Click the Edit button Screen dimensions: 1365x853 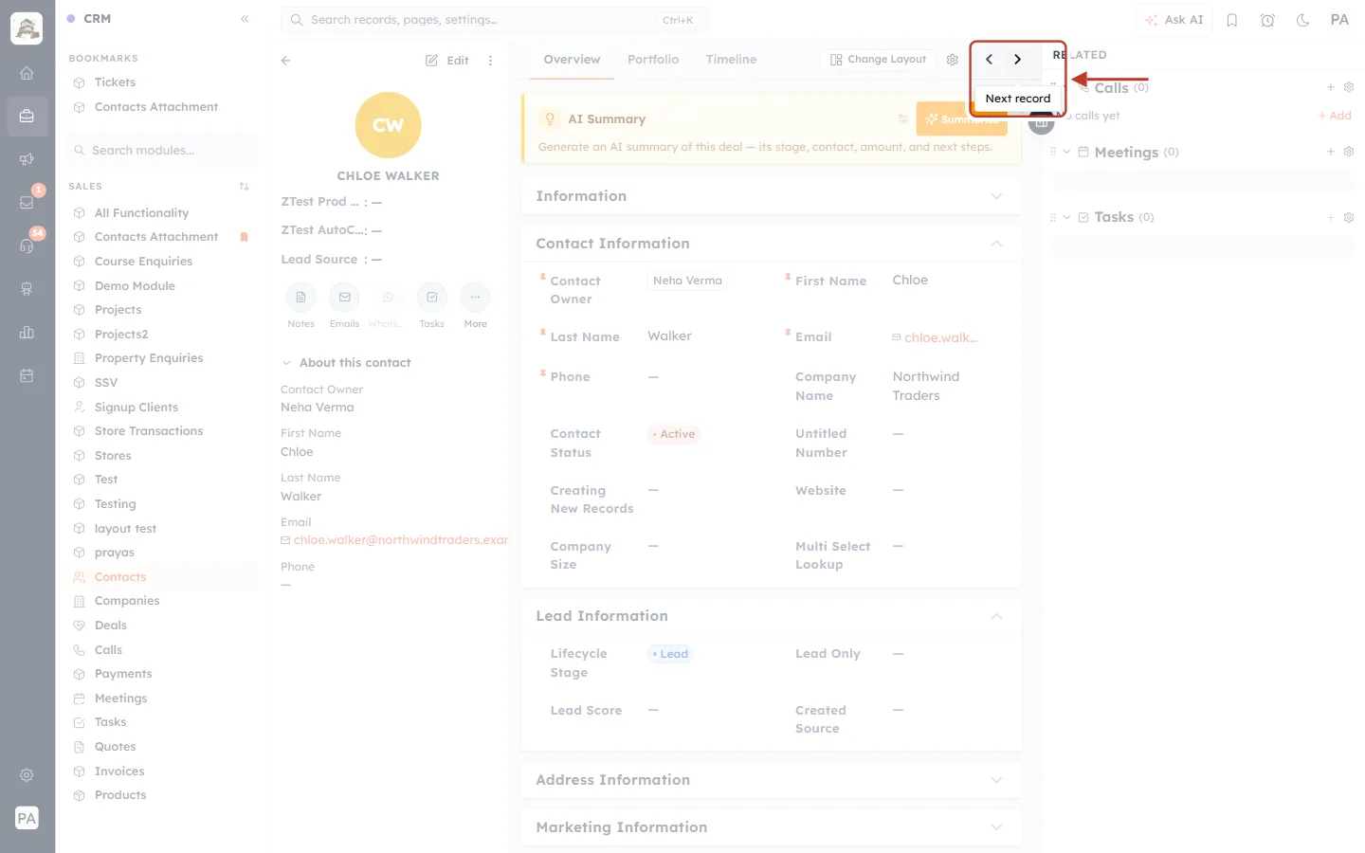447,61
